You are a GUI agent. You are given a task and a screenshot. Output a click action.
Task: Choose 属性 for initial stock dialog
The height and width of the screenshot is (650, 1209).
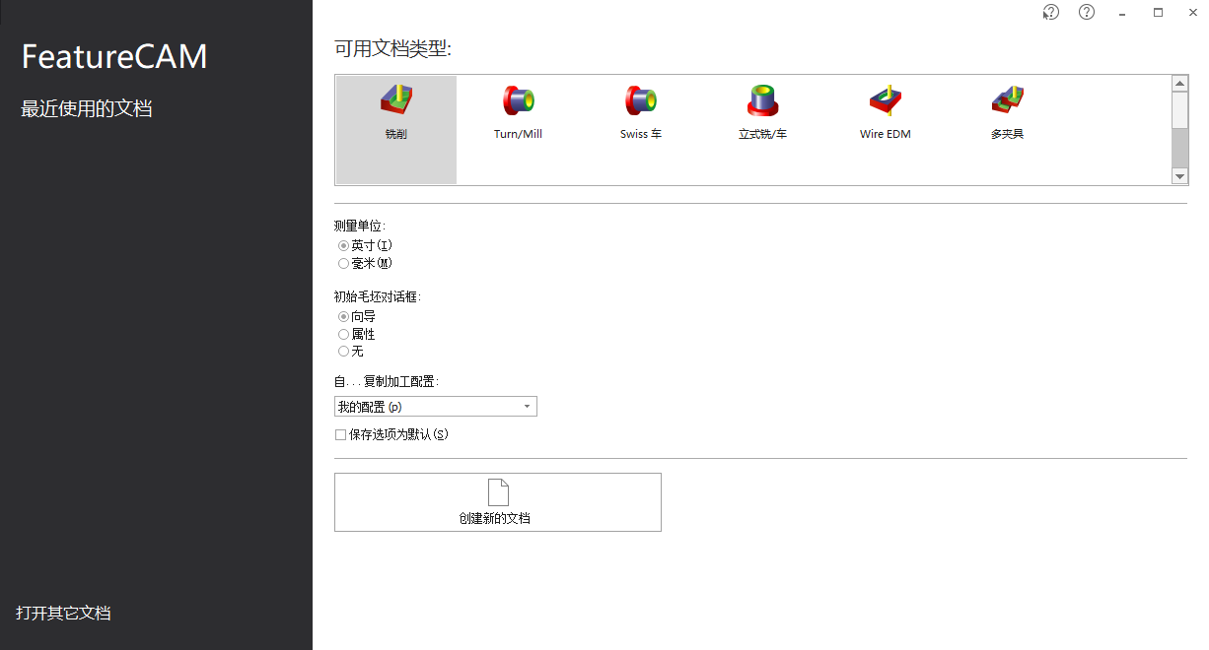[357, 334]
